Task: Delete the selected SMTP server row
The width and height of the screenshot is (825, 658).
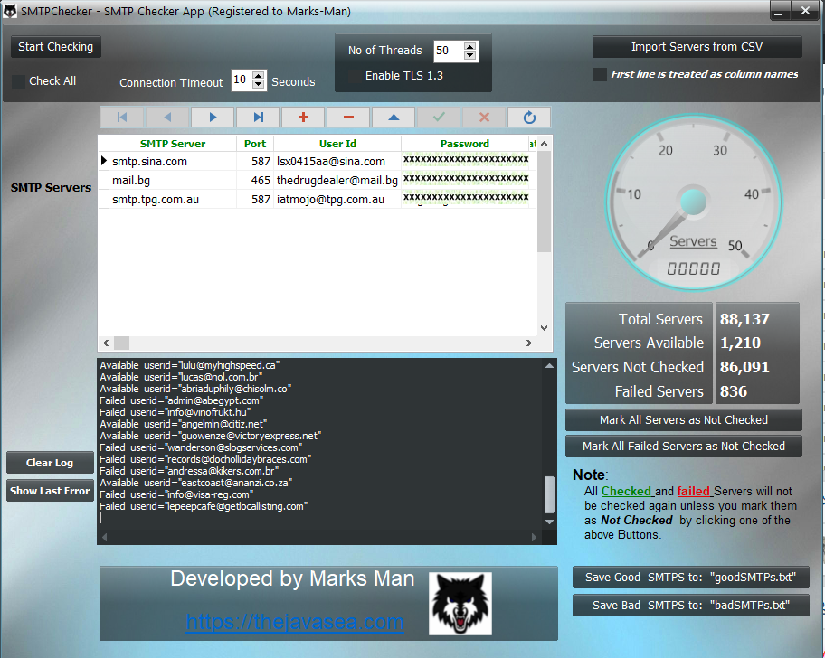Action: pos(348,117)
